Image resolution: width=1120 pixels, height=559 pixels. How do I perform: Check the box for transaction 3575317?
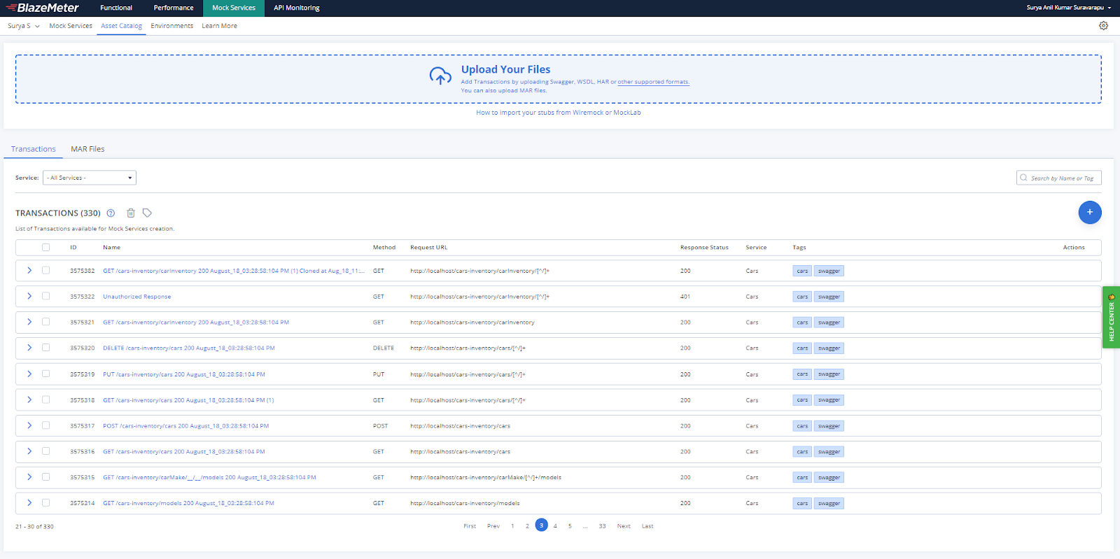46,425
